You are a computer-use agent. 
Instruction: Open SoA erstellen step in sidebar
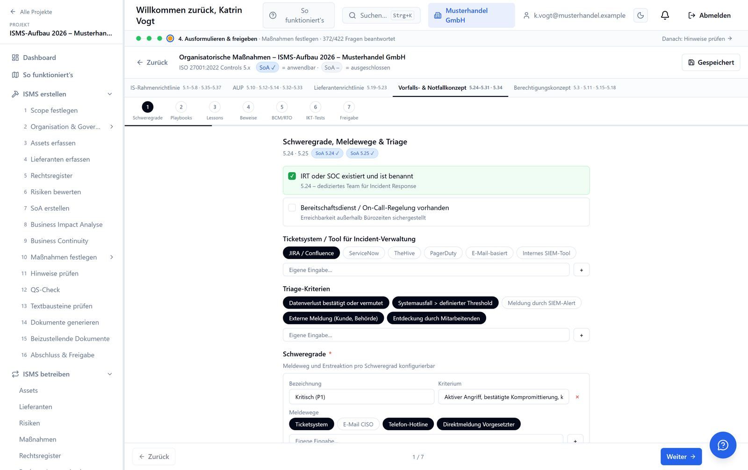50,209
